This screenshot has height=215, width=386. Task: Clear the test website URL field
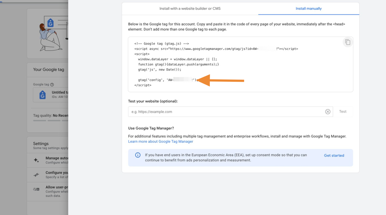[328, 112]
